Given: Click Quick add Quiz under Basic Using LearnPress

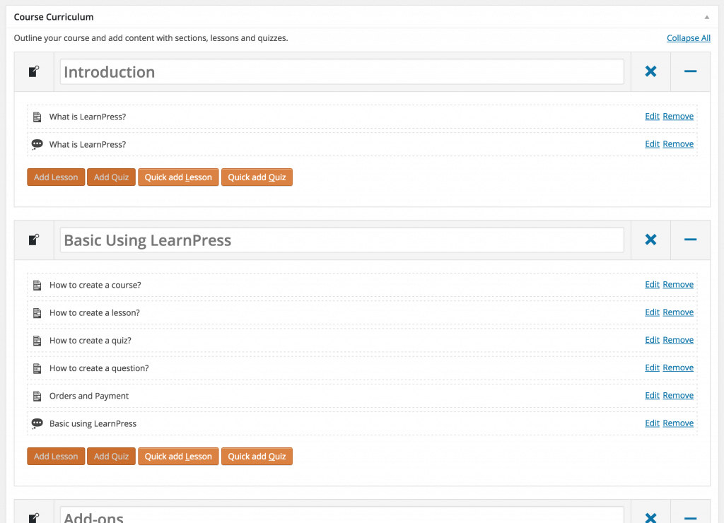Looking at the screenshot, I should (257, 456).
